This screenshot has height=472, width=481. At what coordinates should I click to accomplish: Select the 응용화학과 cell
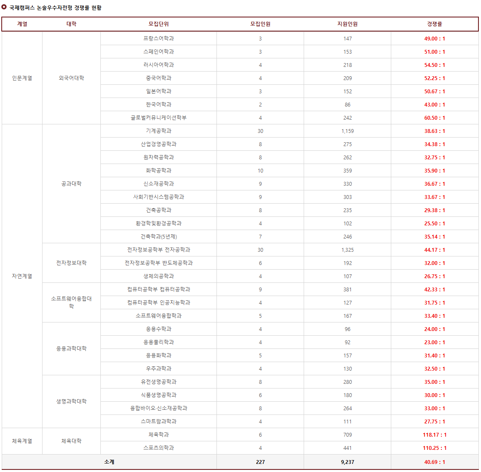[159, 356]
